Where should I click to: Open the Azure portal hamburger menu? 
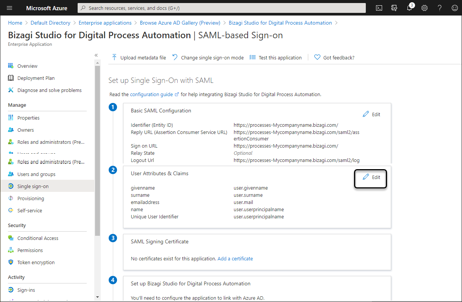pos(9,8)
